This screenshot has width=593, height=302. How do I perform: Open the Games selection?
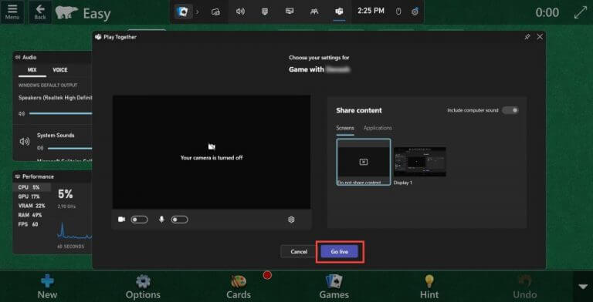pyautogui.click(x=334, y=287)
